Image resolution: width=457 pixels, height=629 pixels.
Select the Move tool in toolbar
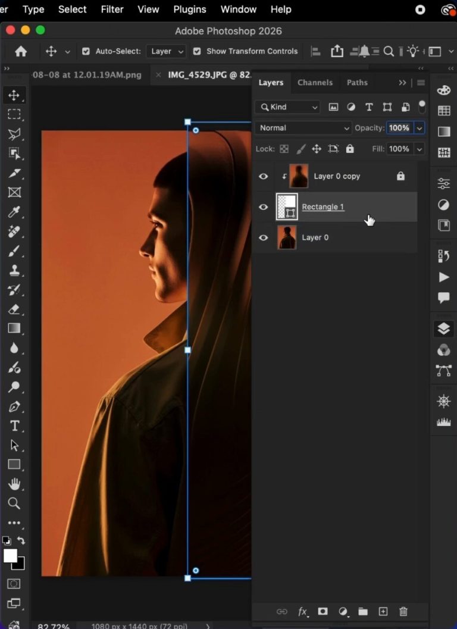pyautogui.click(x=14, y=95)
